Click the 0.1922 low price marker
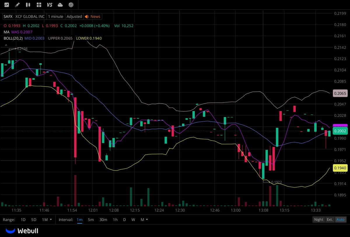 point(276,182)
